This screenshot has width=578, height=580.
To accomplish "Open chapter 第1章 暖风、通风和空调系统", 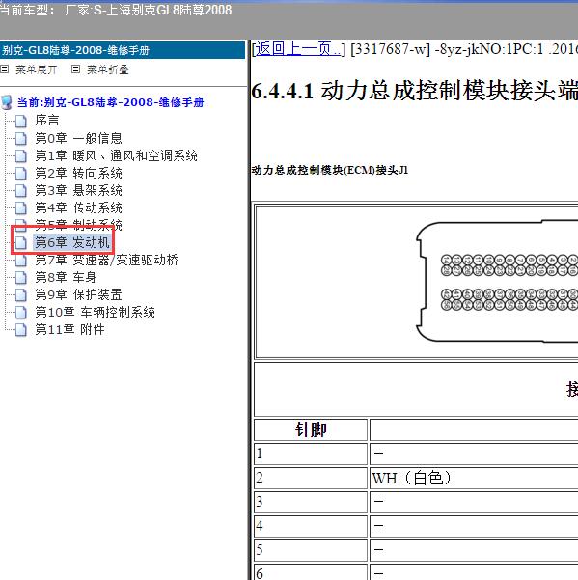I will [116, 155].
